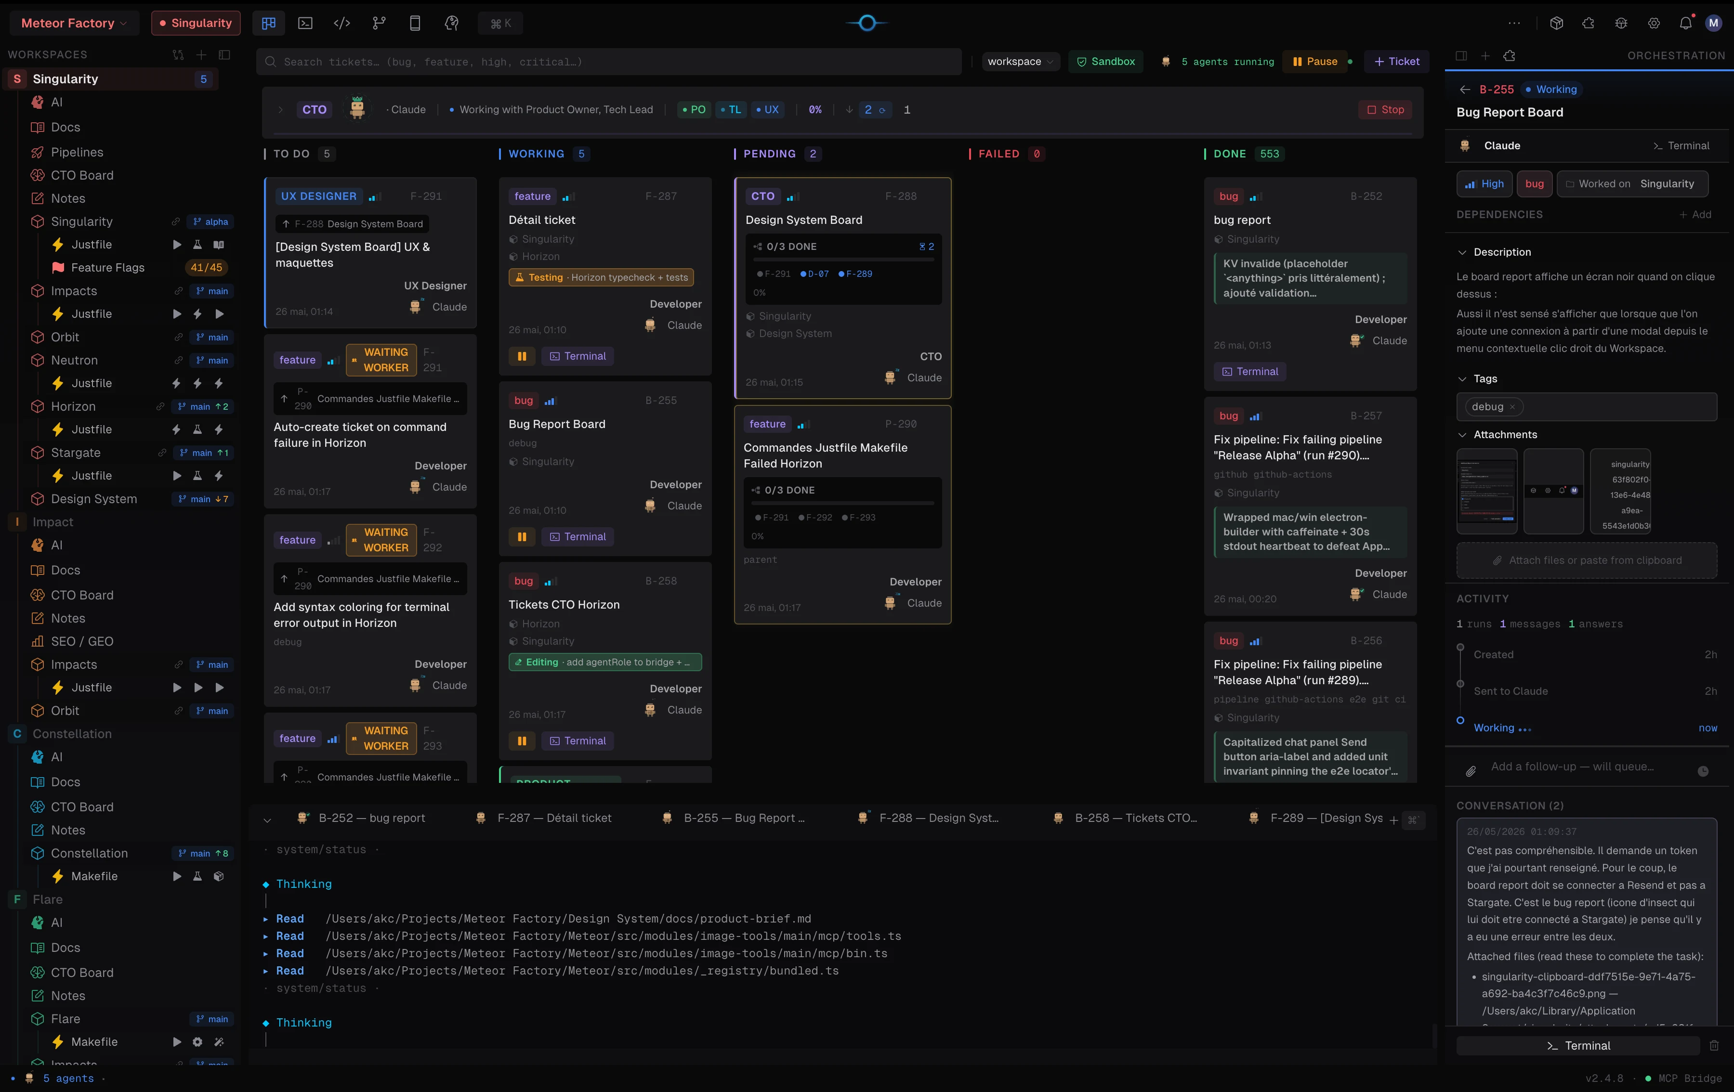Add a new workspace with plus icon
The height and width of the screenshot is (1092, 1734).
point(202,55)
